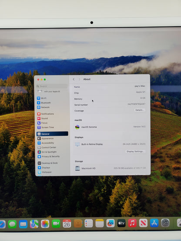Select Bluetooth in the sidebar
The width and height of the screenshot is (181, 241).
tap(44, 102)
